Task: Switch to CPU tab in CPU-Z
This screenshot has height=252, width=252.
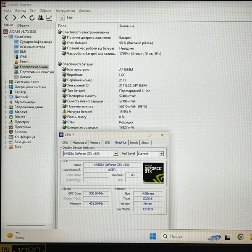Action: (65, 142)
